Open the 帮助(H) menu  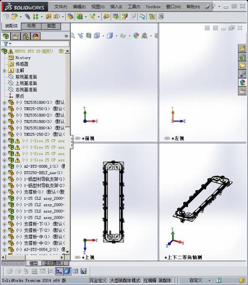tap(193, 7)
